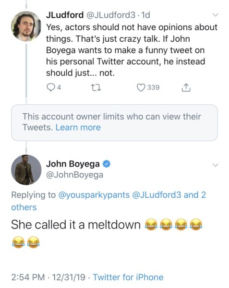Open the @yousparkypants mention link

pyautogui.click(x=94, y=195)
